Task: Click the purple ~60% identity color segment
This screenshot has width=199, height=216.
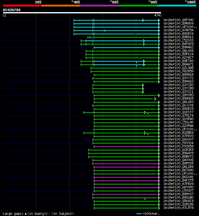Action: pos(99,6)
